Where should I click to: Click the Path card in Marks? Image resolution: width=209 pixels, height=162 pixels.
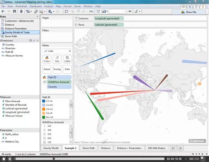(67, 69)
